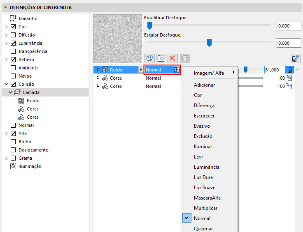
Task: Click the second Cores icon in layer list
Action: [105, 86]
